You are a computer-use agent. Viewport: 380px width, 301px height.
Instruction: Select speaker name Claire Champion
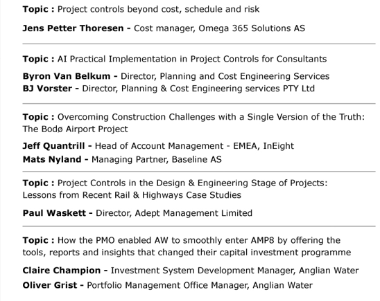click(62, 271)
